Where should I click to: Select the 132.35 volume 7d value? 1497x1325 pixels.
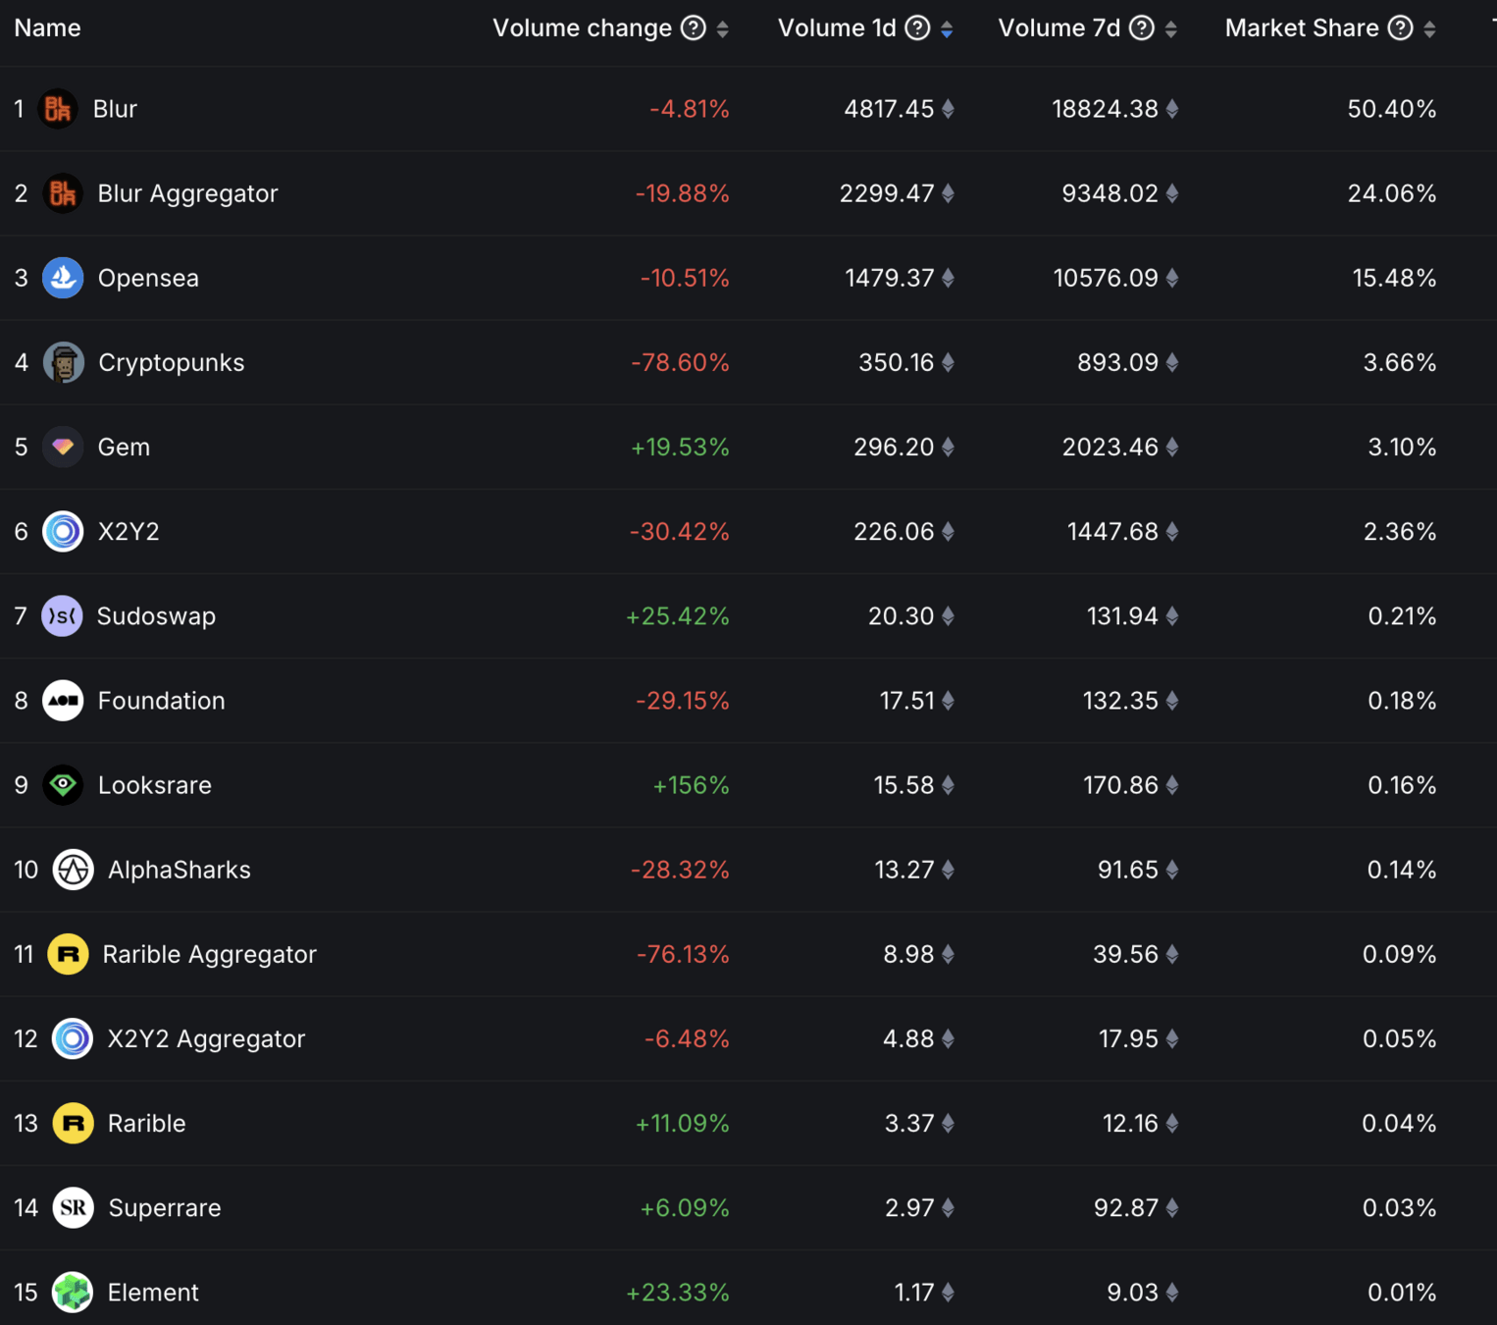[x=1120, y=701]
